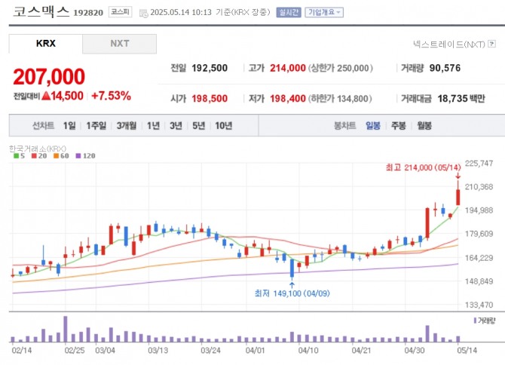
Task: Show the 1년 line chart
Action: [154, 125]
